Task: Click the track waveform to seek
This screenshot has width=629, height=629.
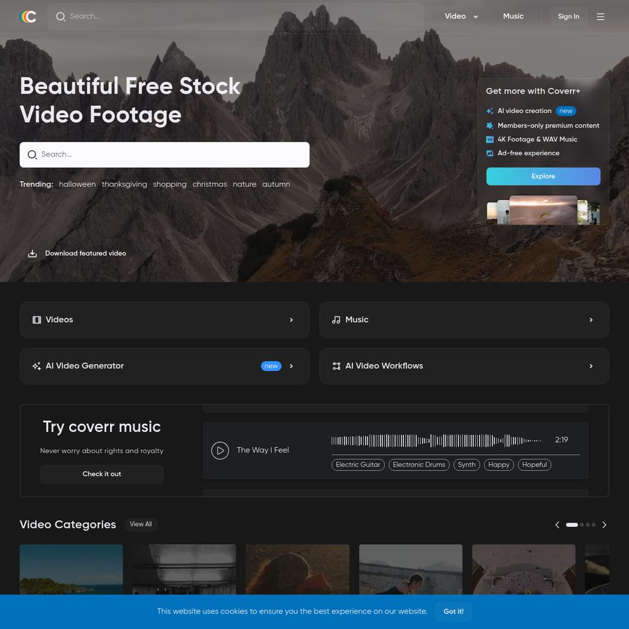Action: tap(437, 440)
